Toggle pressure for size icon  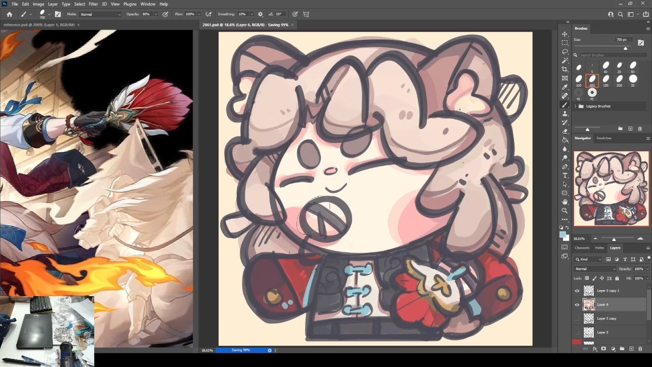295,14
